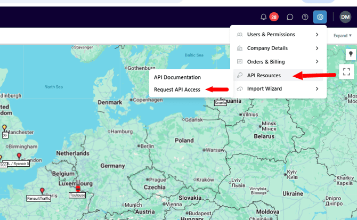Select the red marker above RenaultTraffic
Image resolution: width=357 pixels, height=220 pixels.
[x=42, y=191]
